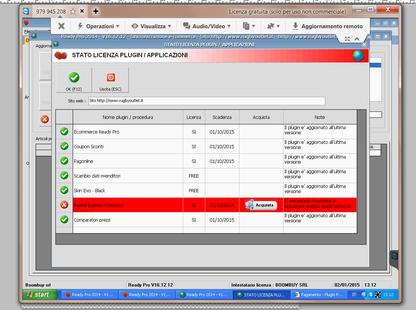Click green check icon for Coupon Sconti
The image size is (416, 310).
tap(64, 146)
